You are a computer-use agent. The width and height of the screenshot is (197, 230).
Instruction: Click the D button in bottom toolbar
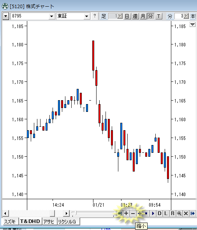[160, 213]
